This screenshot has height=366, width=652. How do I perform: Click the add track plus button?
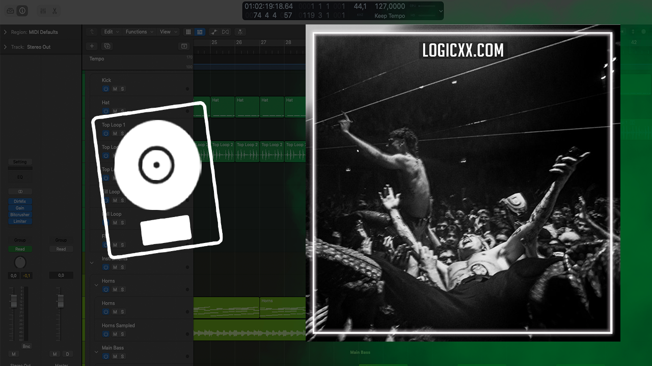(x=92, y=46)
